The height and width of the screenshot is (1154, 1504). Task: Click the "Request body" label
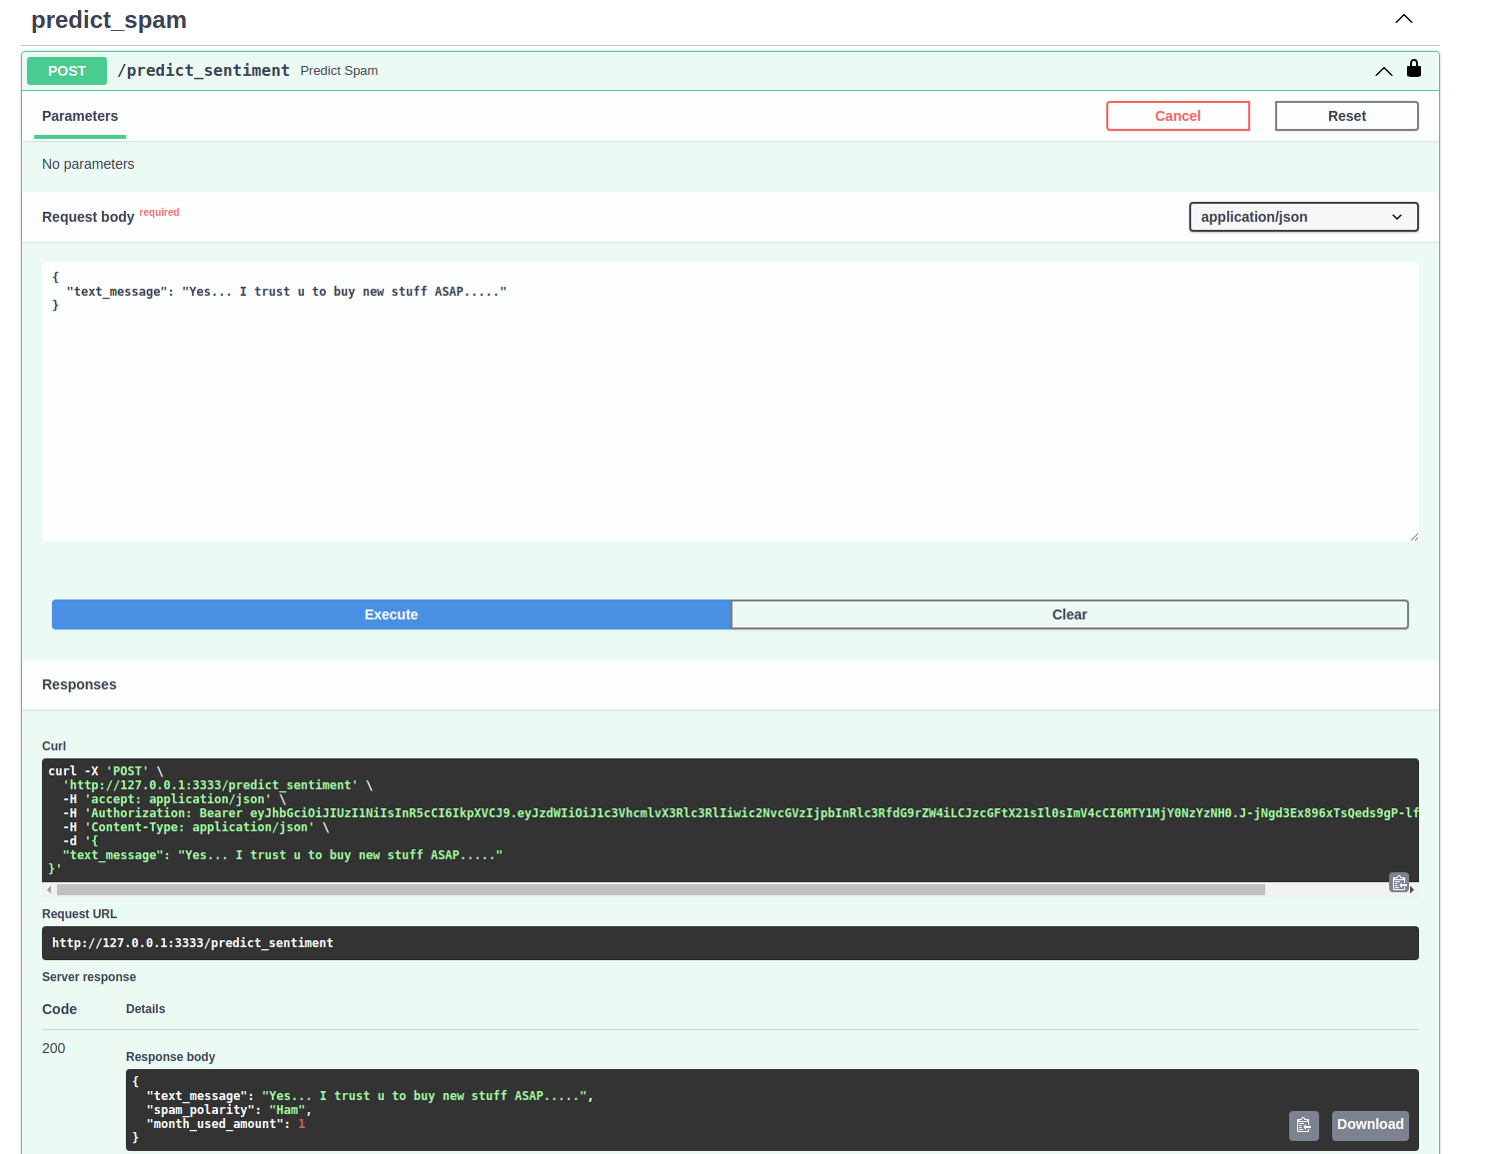coord(88,217)
